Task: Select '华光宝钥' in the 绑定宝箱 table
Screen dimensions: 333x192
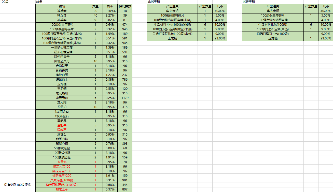Action: pos(272,11)
